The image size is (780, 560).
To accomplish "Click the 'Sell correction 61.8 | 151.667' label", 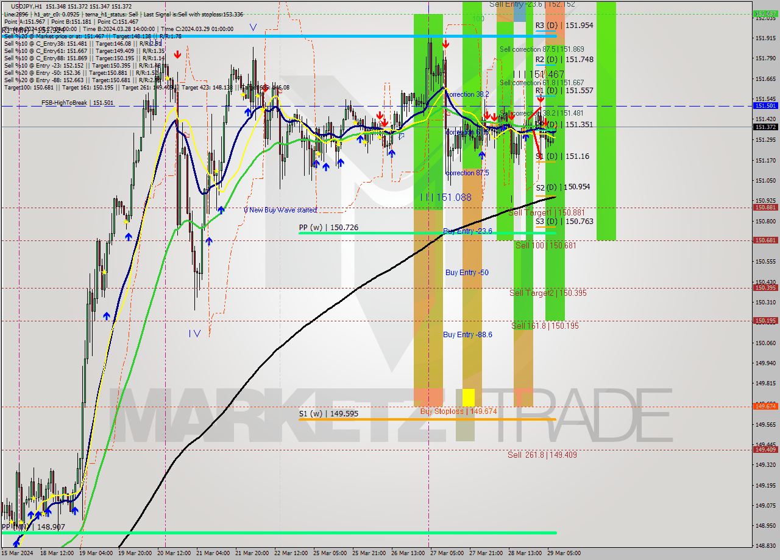I will click(542, 83).
